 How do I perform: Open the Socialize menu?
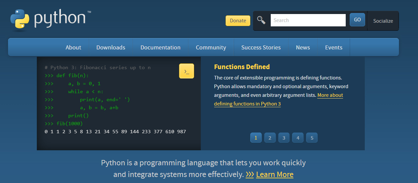click(383, 21)
